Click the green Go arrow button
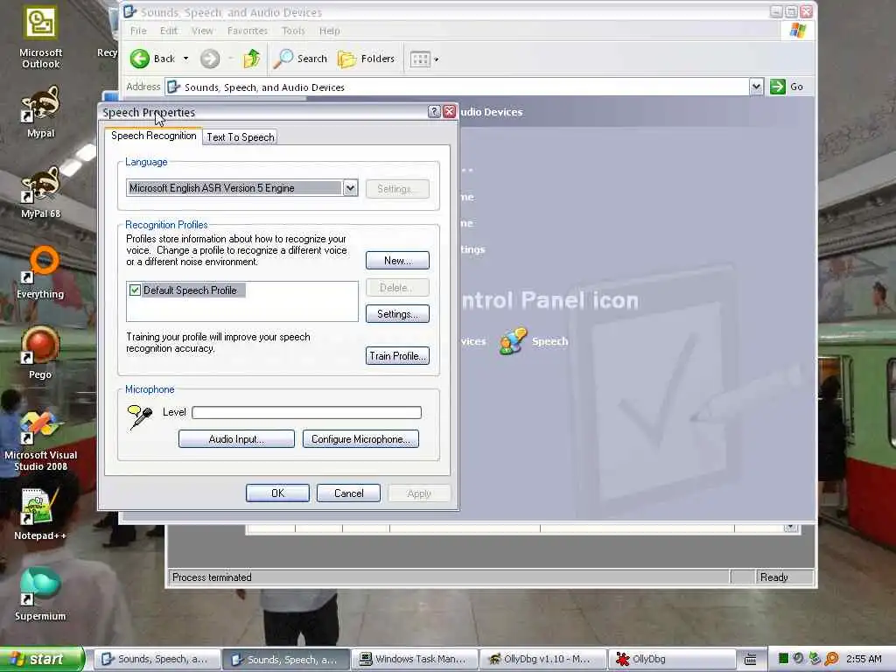Viewport: 896px width, 672px height. pyautogui.click(x=777, y=87)
